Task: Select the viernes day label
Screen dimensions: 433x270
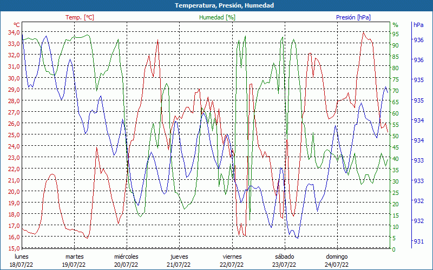Action: click(232, 257)
